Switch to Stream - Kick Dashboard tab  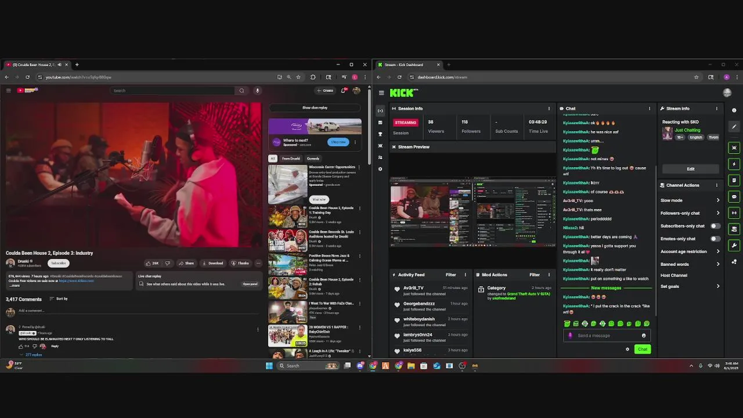pos(408,64)
